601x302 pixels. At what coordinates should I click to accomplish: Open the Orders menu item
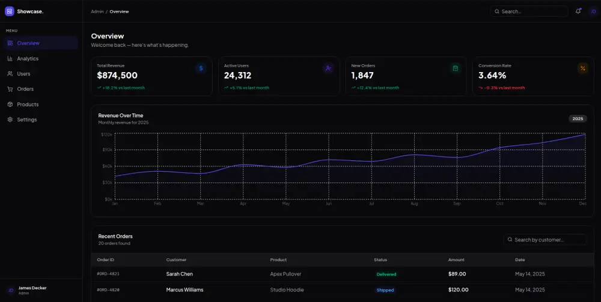41,89
